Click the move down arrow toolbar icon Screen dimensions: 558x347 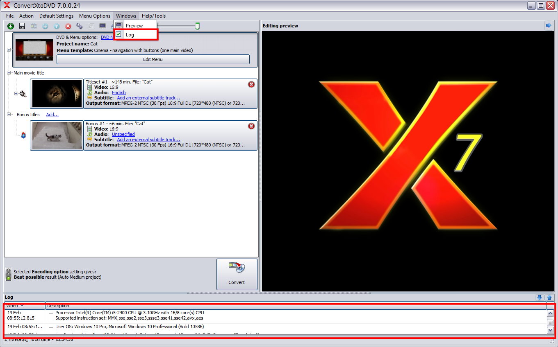click(x=45, y=26)
